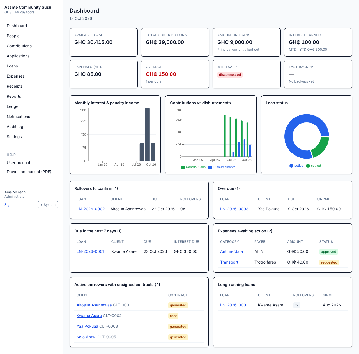Click the Available Cash card

click(x=103, y=42)
